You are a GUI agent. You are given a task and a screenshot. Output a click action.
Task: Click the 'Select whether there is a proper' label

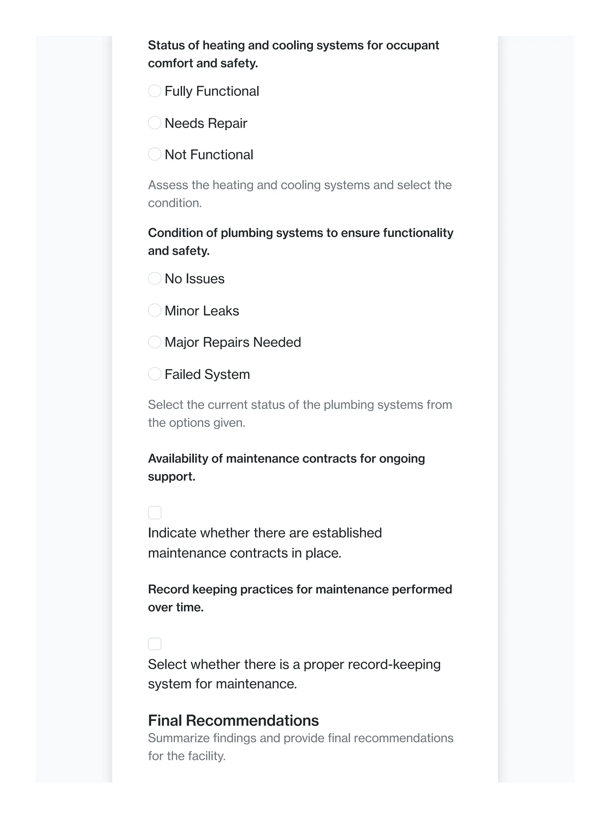click(294, 674)
